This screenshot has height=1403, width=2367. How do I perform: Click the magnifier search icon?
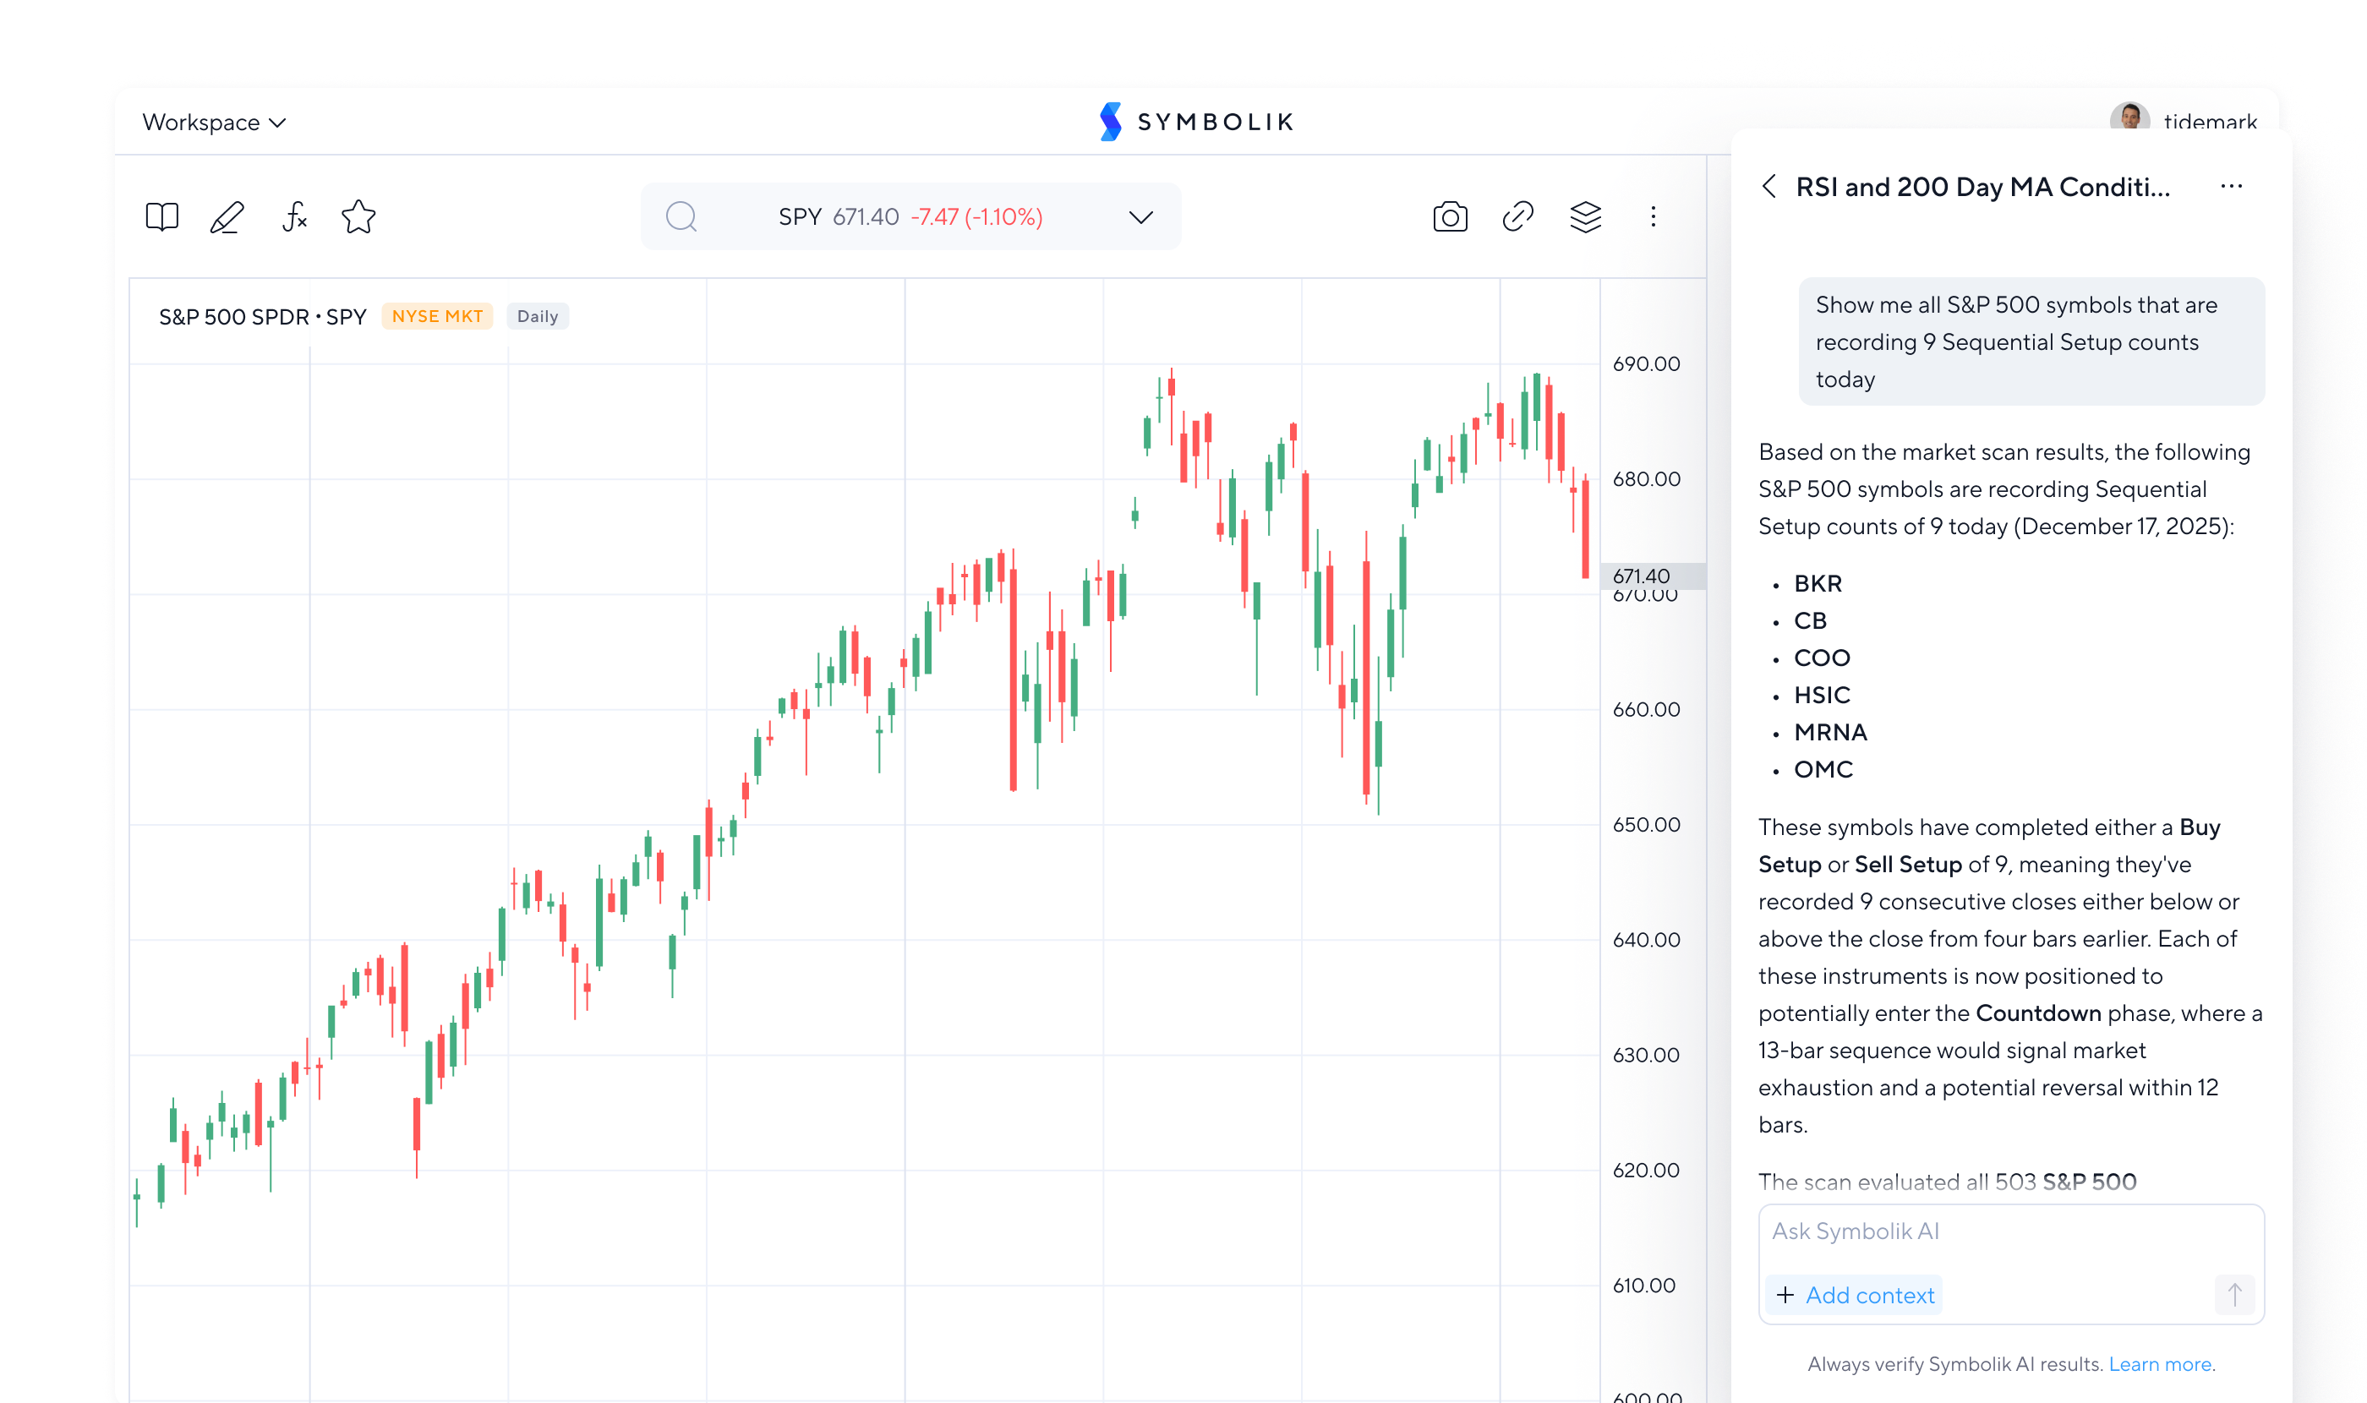[x=681, y=216]
